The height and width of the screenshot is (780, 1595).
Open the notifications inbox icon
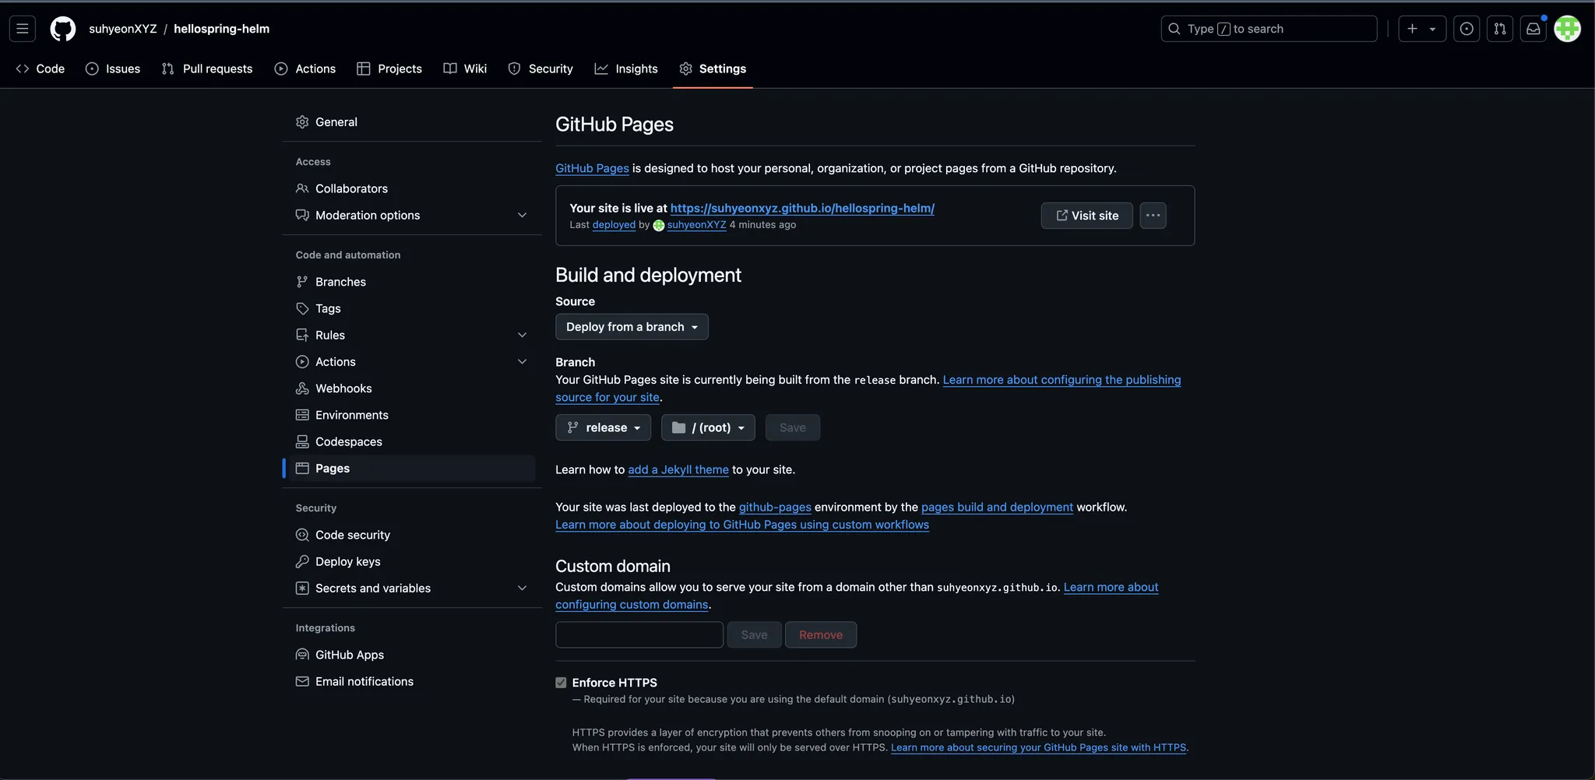pos(1533,29)
